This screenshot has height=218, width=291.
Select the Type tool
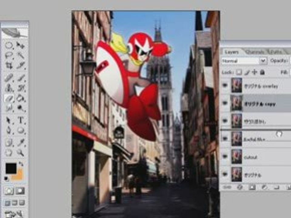click(x=21, y=120)
